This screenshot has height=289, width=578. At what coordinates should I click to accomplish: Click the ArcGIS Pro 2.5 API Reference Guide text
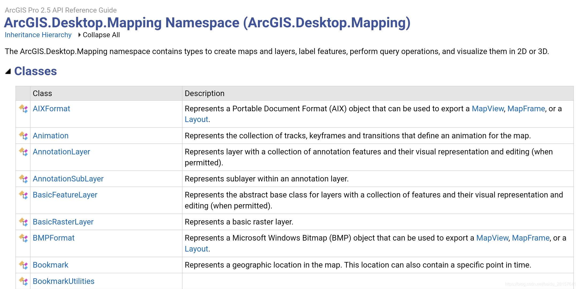(x=61, y=10)
